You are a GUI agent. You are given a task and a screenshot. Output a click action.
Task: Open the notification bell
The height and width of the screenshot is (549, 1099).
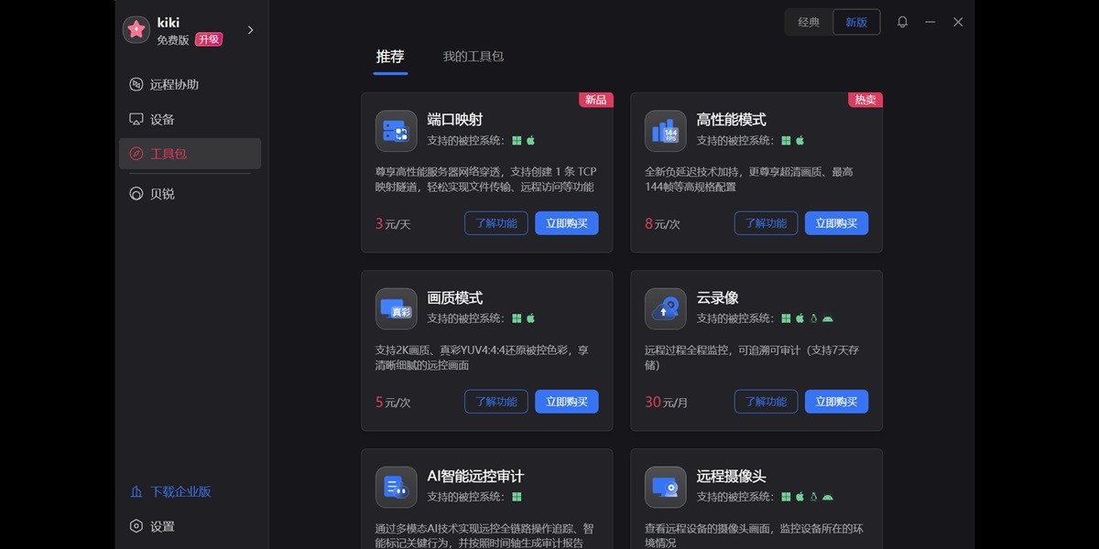coord(902,21)
